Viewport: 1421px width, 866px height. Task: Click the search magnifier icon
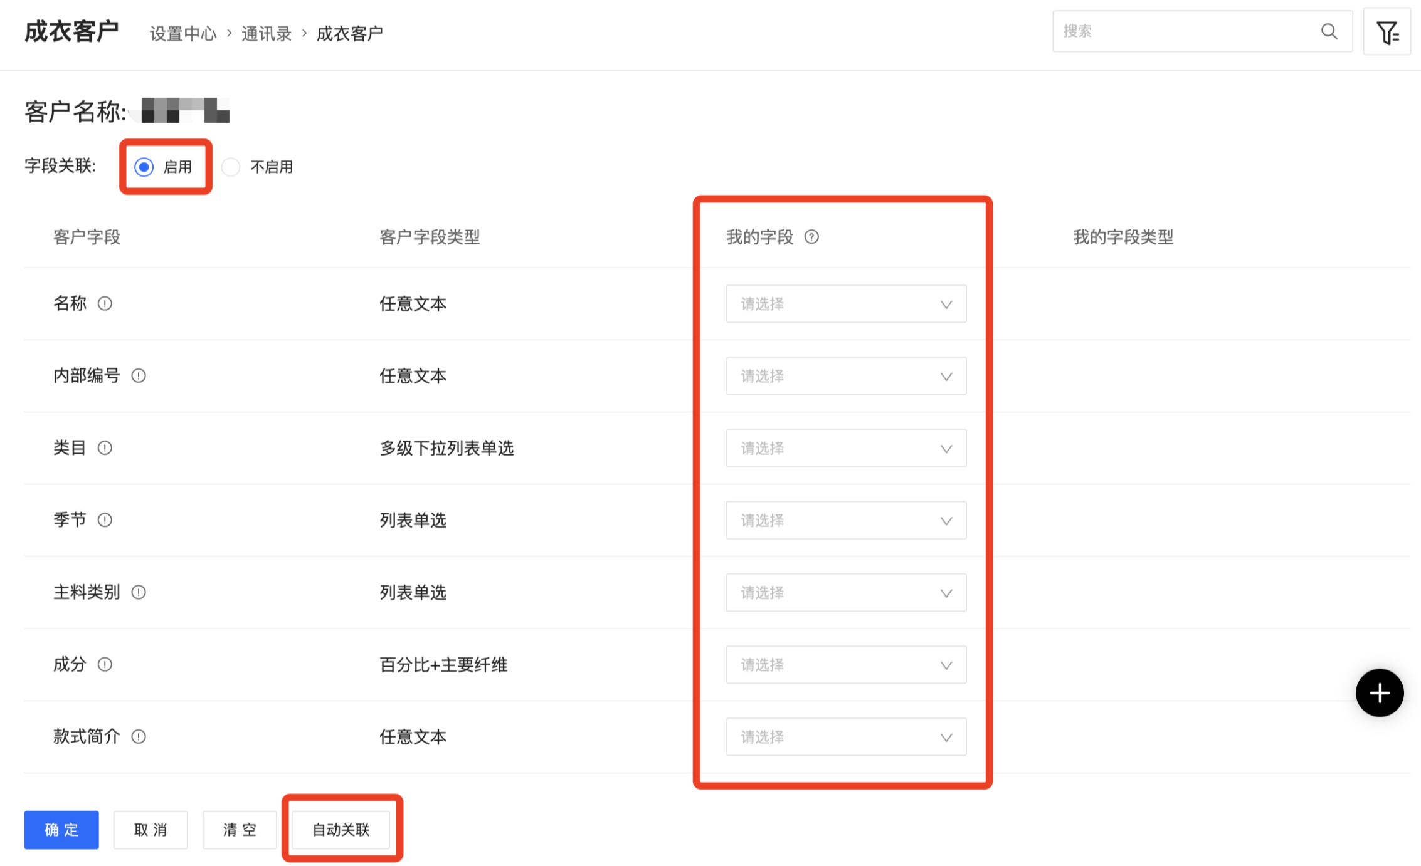pyautogui.click(x=1329, y=31)
